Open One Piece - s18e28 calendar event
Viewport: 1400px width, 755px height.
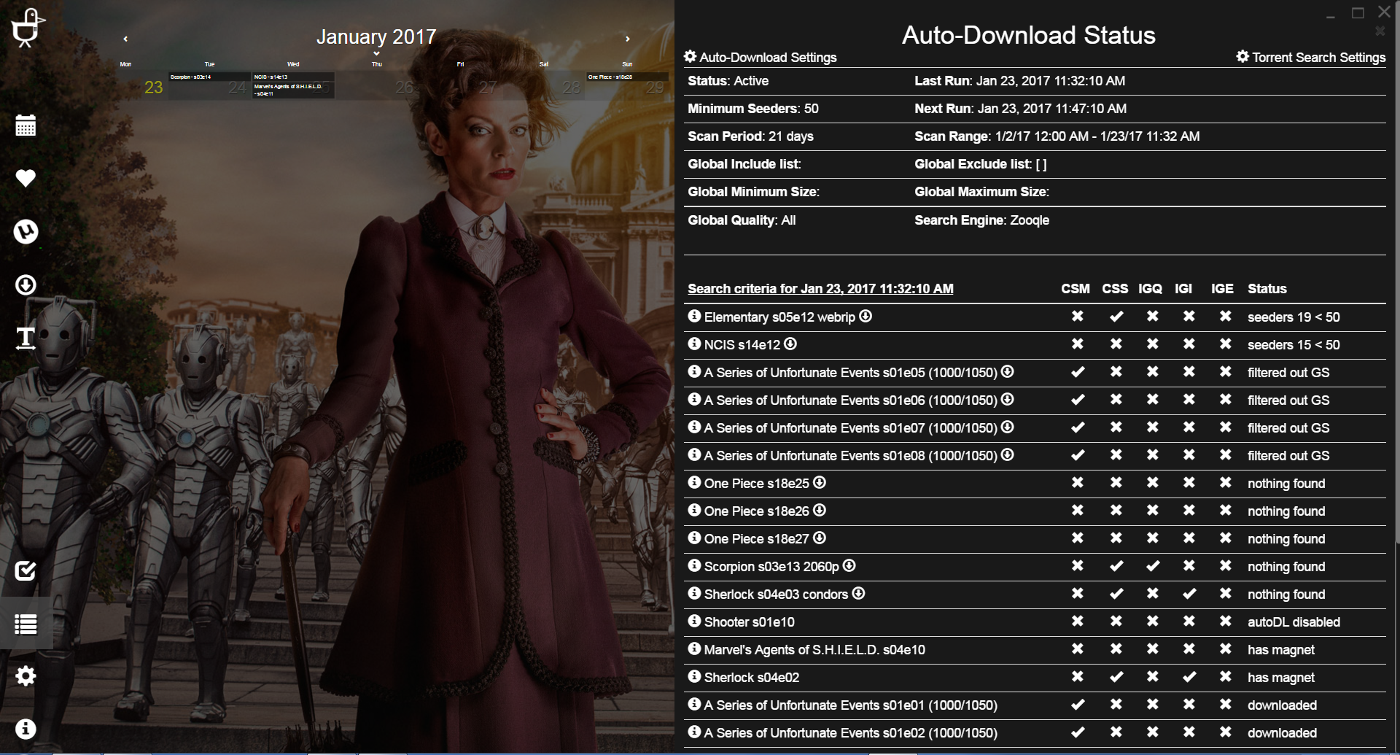pos(628,77)
